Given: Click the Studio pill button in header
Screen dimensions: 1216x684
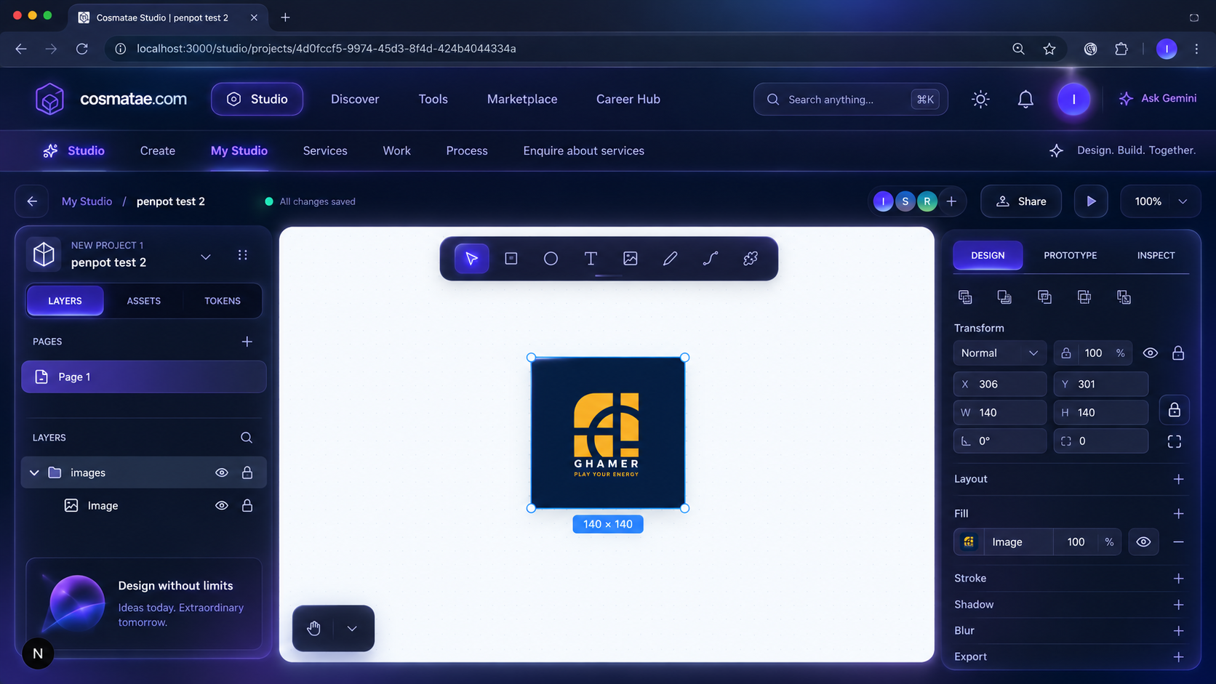Looking at the screenshot, I should [257, 99].
